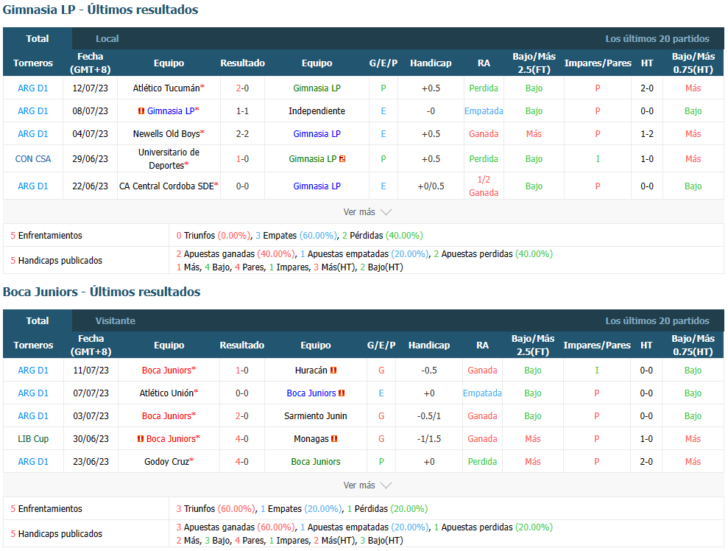Click '1/2 Ganada' cell in Central Cordoba row
The height and width of the screenshot is (551, 728).
pos(484,186)
